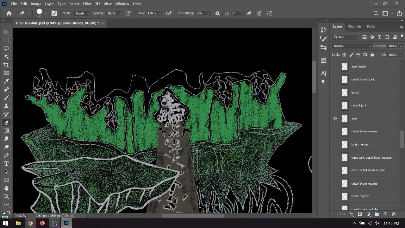Select the Horizontal Type tool
Image resolution: width=405 pixels, height=228 pixels.
tap(6, 164)
